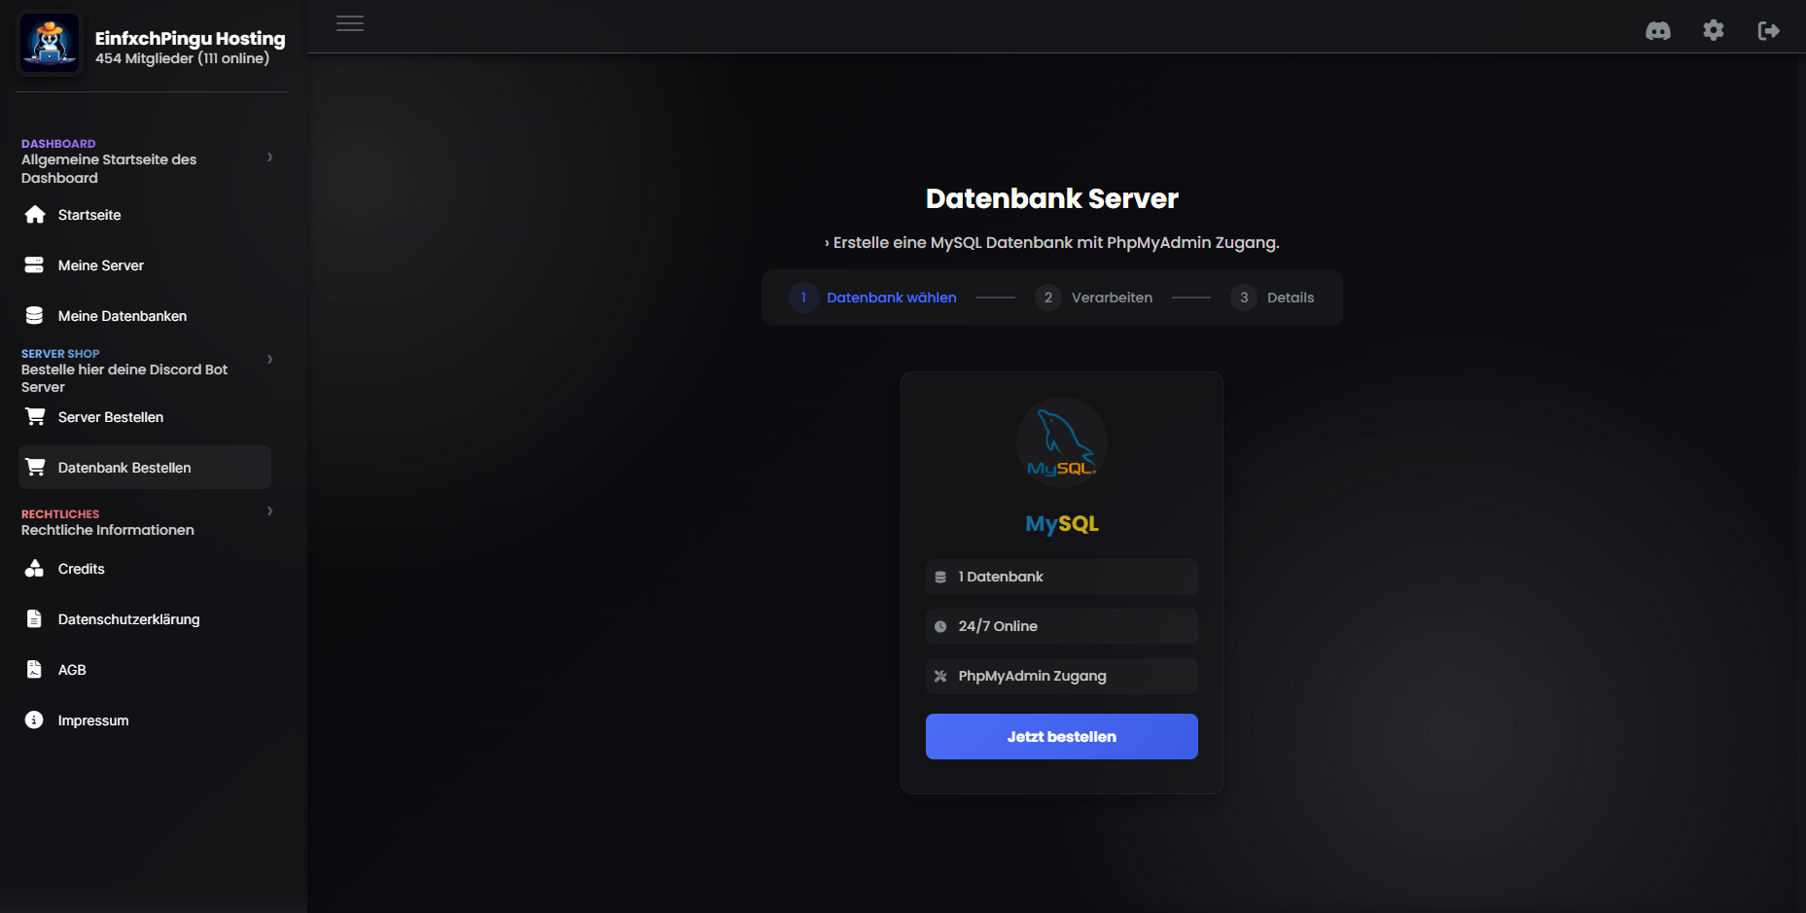Toggle sidebar with the hamburger menu icon
Viewport: 1806px width, 913px height.
coord(350,23)
